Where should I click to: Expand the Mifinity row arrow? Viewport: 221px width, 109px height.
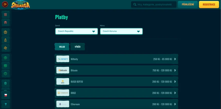coord(175,59)
